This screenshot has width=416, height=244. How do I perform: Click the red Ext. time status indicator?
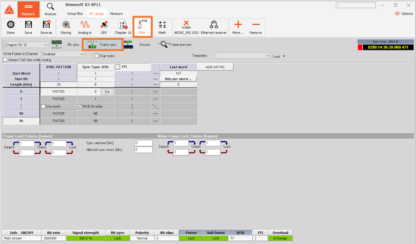coord(360,47)
